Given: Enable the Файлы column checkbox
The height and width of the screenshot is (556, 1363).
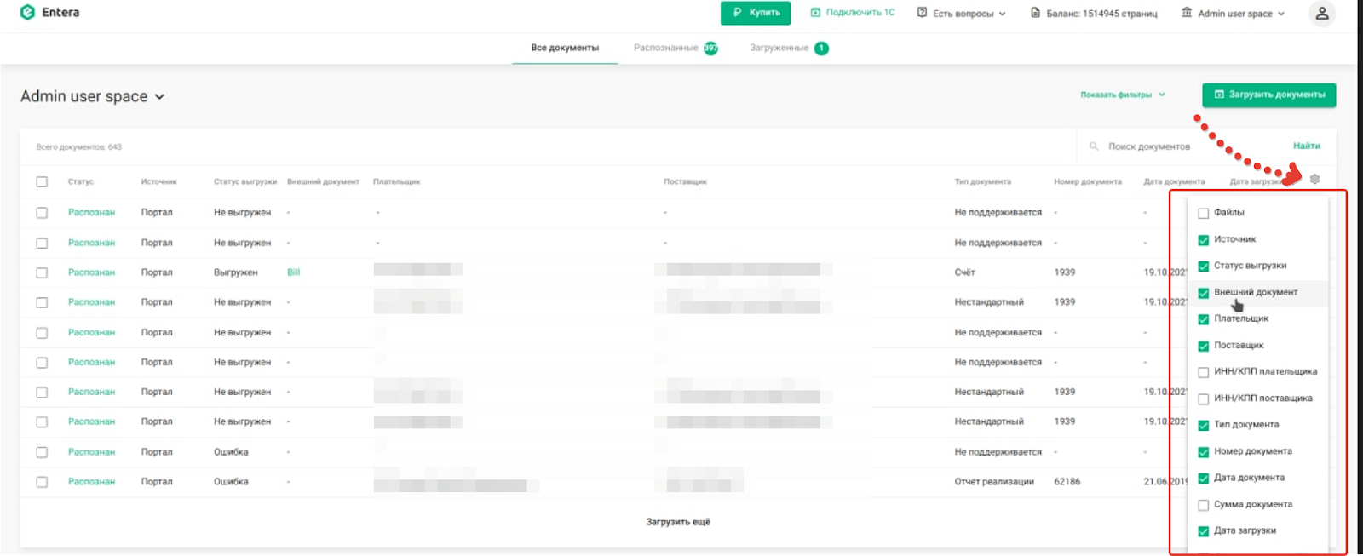Looking at the screenshot, I should click(1204, 213).
